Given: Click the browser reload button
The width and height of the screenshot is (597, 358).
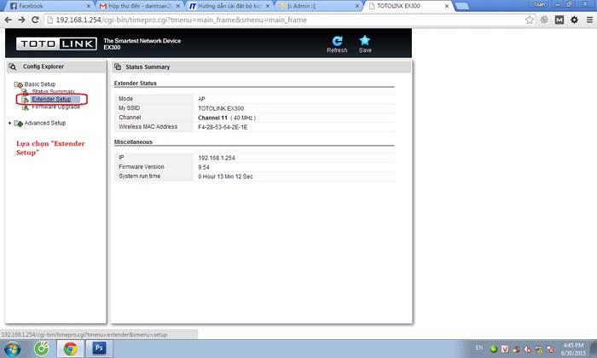Looking at the screenshot, I should tap(35, 20).
